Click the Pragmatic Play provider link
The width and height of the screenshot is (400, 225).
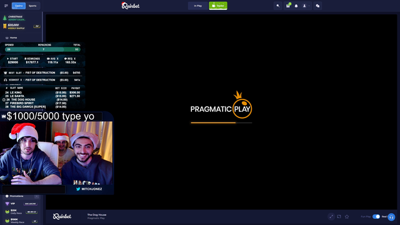96,218
